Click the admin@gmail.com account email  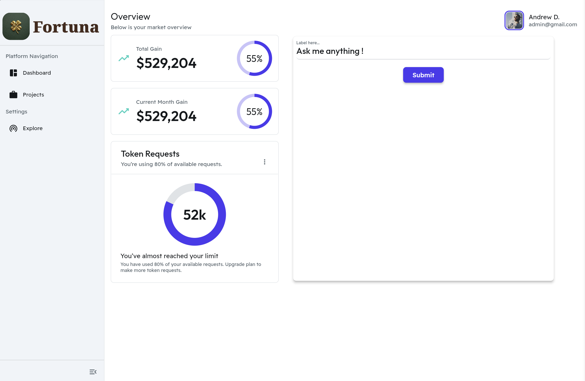point(553,24)
